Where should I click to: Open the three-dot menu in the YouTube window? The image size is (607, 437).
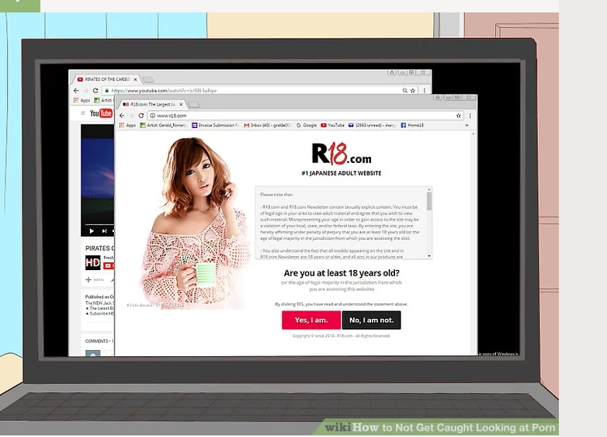(425, 91)
